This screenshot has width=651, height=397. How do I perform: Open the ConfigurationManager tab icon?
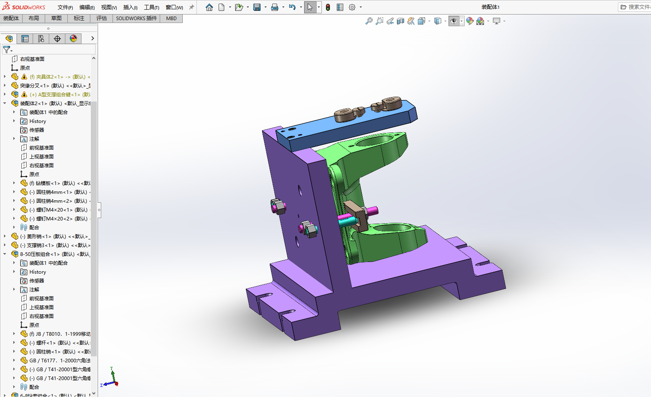(41, 39)
